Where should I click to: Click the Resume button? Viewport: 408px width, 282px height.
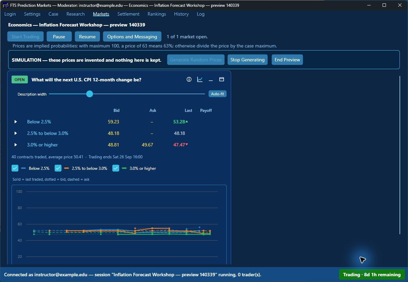(87, 37)
